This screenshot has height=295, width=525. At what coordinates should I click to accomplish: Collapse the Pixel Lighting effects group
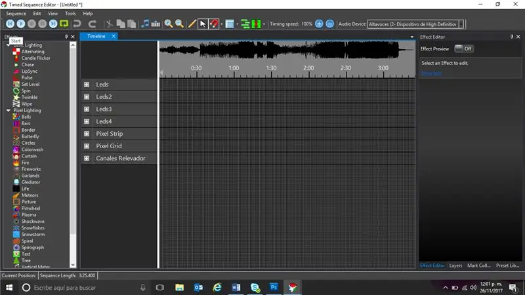(9, 110)
